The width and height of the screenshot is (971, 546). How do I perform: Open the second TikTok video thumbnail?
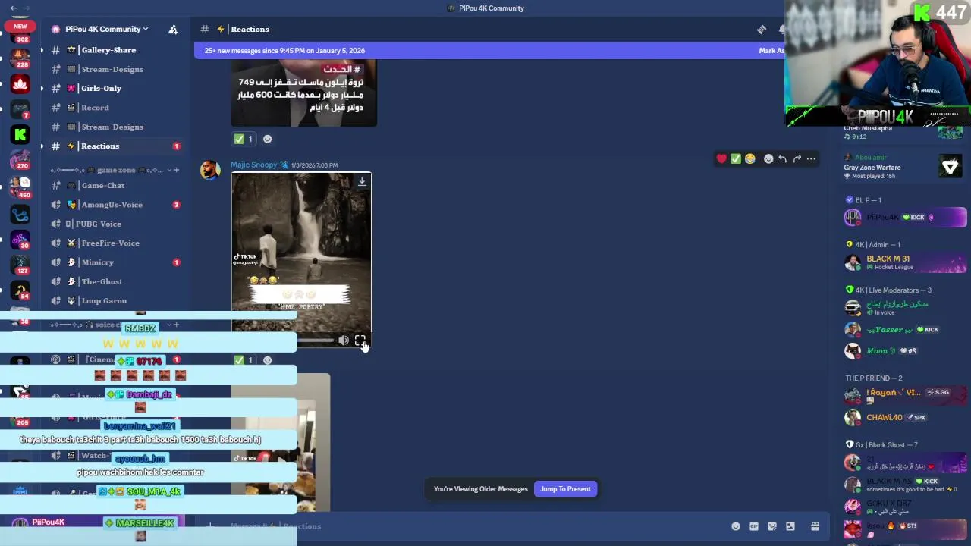[x=280, y=443]
